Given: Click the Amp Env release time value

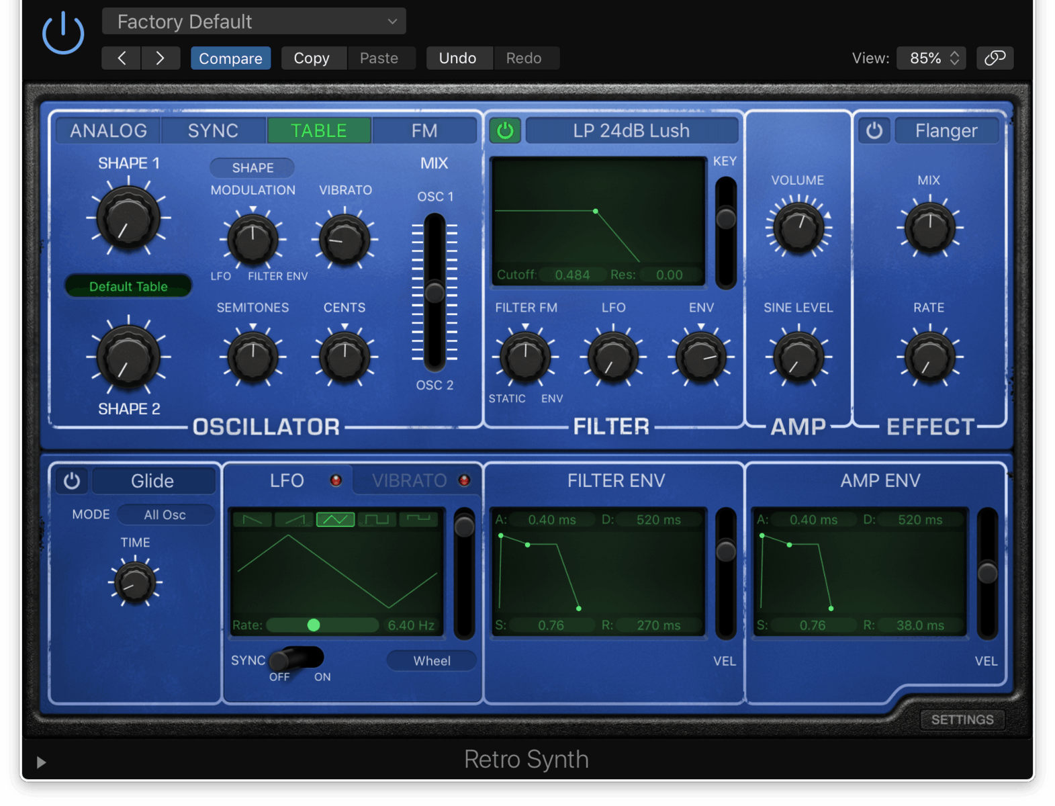Looking at the screenshot, I should click(x=920, y=625).
